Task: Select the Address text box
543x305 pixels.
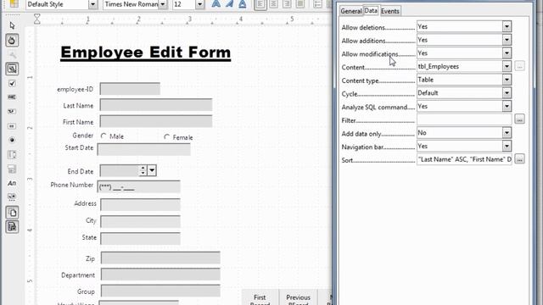Action: pos(140,204)
